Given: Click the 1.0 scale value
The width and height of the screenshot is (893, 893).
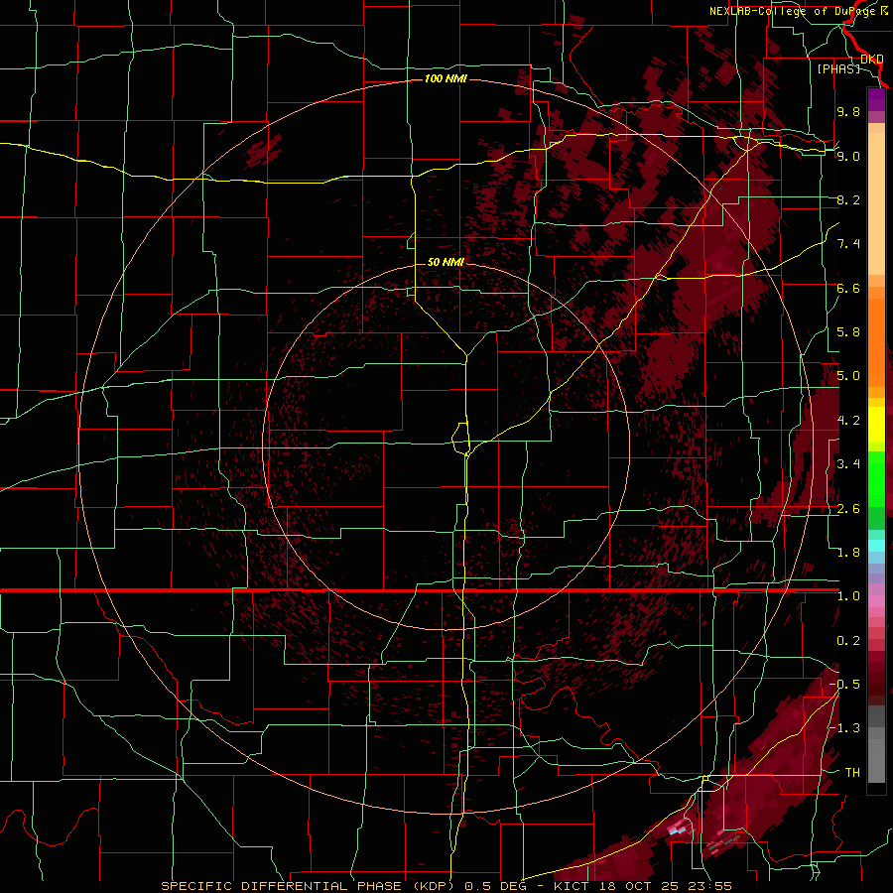Looking at the screenshot, I should tap(848, 596).
